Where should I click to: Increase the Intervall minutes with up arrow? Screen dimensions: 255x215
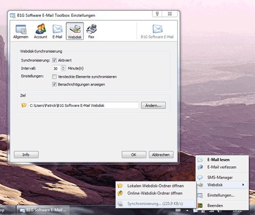[63, 67]
